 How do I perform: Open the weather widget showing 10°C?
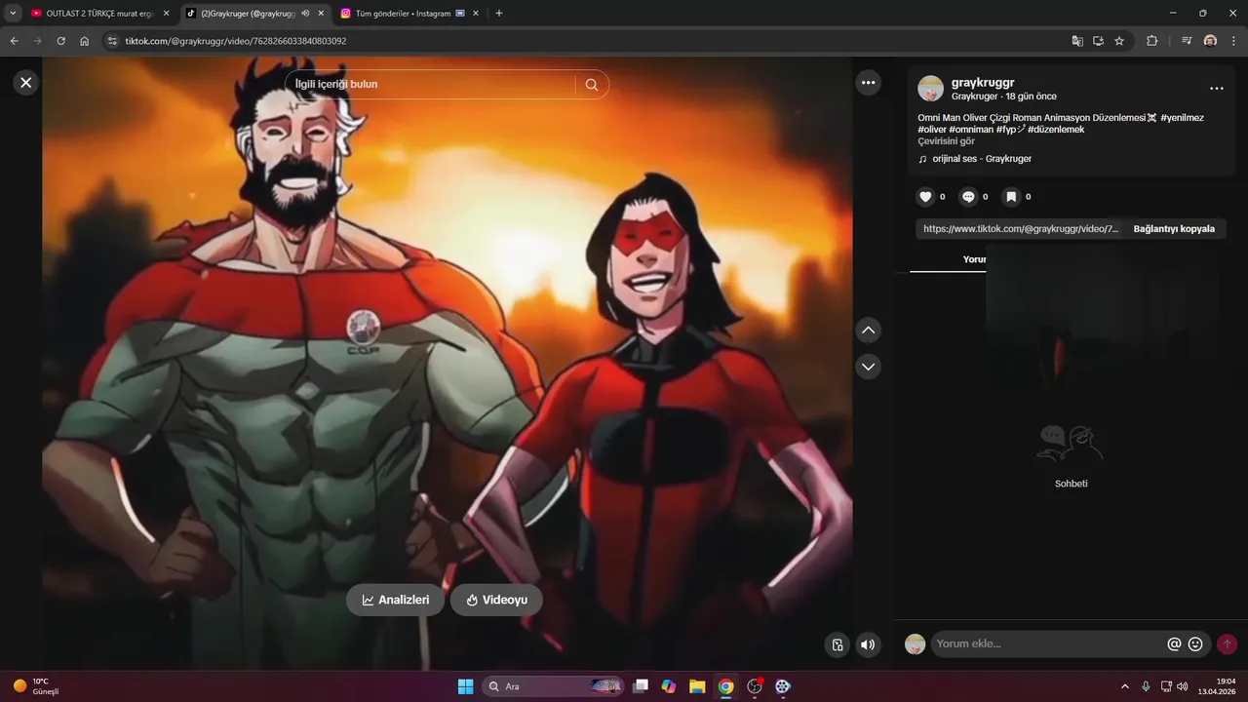36,686
